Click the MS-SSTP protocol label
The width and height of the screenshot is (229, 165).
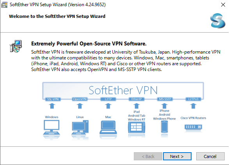point(165,99)
